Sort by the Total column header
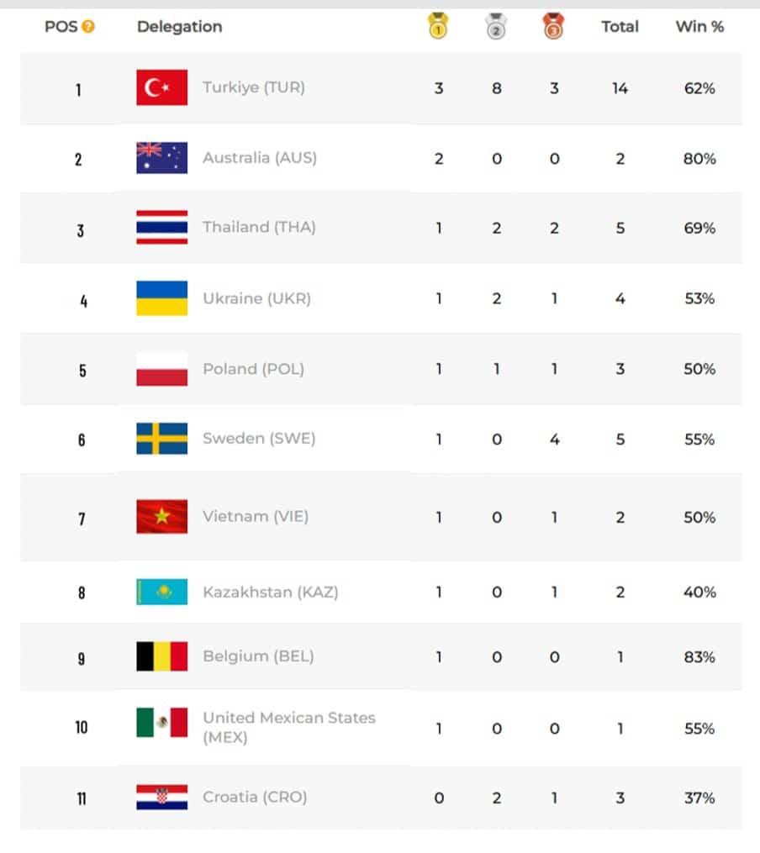 [620, 26]
